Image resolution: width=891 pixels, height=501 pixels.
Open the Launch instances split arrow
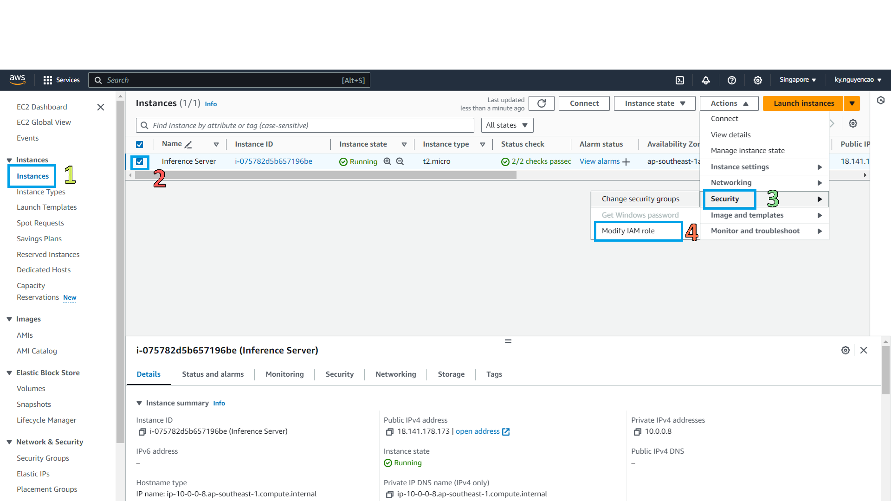coord(852,103)
